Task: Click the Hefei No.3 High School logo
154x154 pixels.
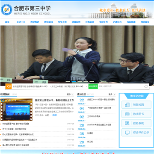Action: click(x=6, y=10)
